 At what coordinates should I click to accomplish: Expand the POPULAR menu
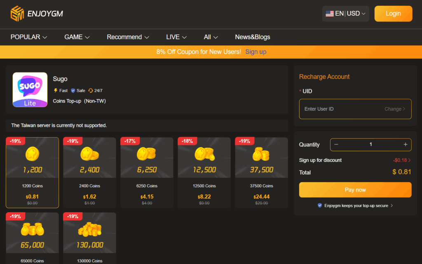click(x=29, y=37)
